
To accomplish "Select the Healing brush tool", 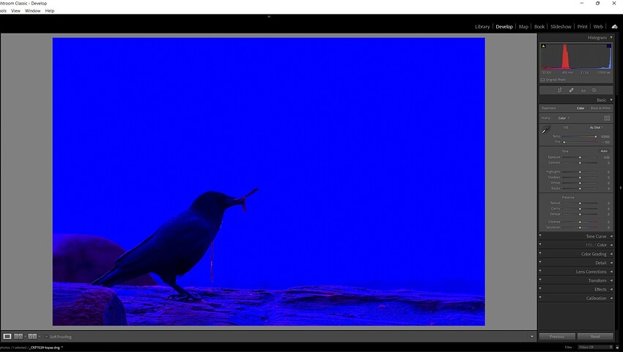I will [x=572, y=91].
